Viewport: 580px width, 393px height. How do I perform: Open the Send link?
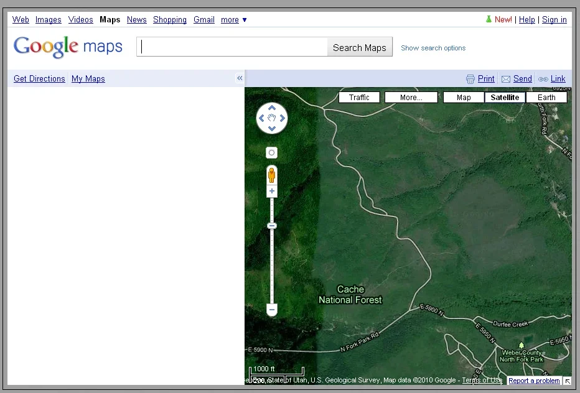tap(522, 79)
